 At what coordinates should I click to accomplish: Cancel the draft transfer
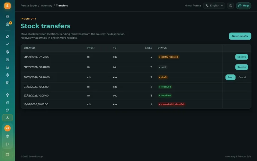pos(242,77)
